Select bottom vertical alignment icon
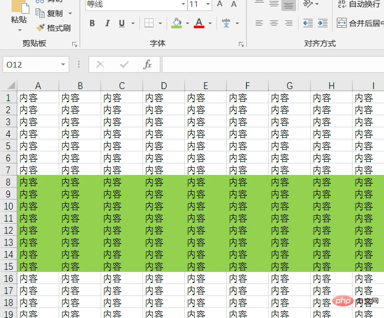 pyautogui.click(x=289, y=5)
